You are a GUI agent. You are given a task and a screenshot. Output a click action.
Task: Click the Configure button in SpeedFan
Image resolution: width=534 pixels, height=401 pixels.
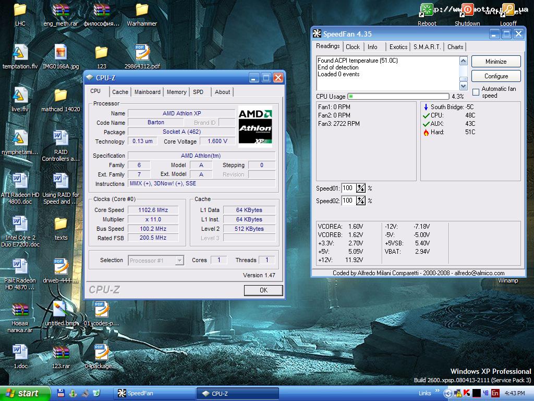(x=495, y=76)
